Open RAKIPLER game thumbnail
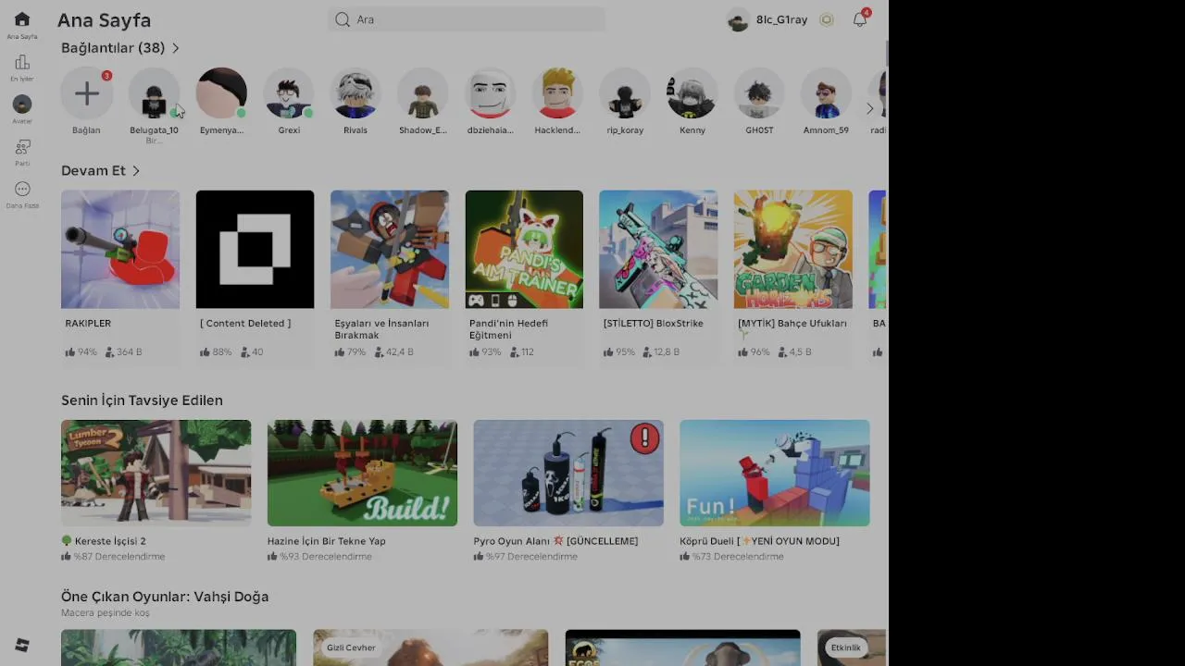The height and width of the screenshot is (666, 1185). (120, 250)
